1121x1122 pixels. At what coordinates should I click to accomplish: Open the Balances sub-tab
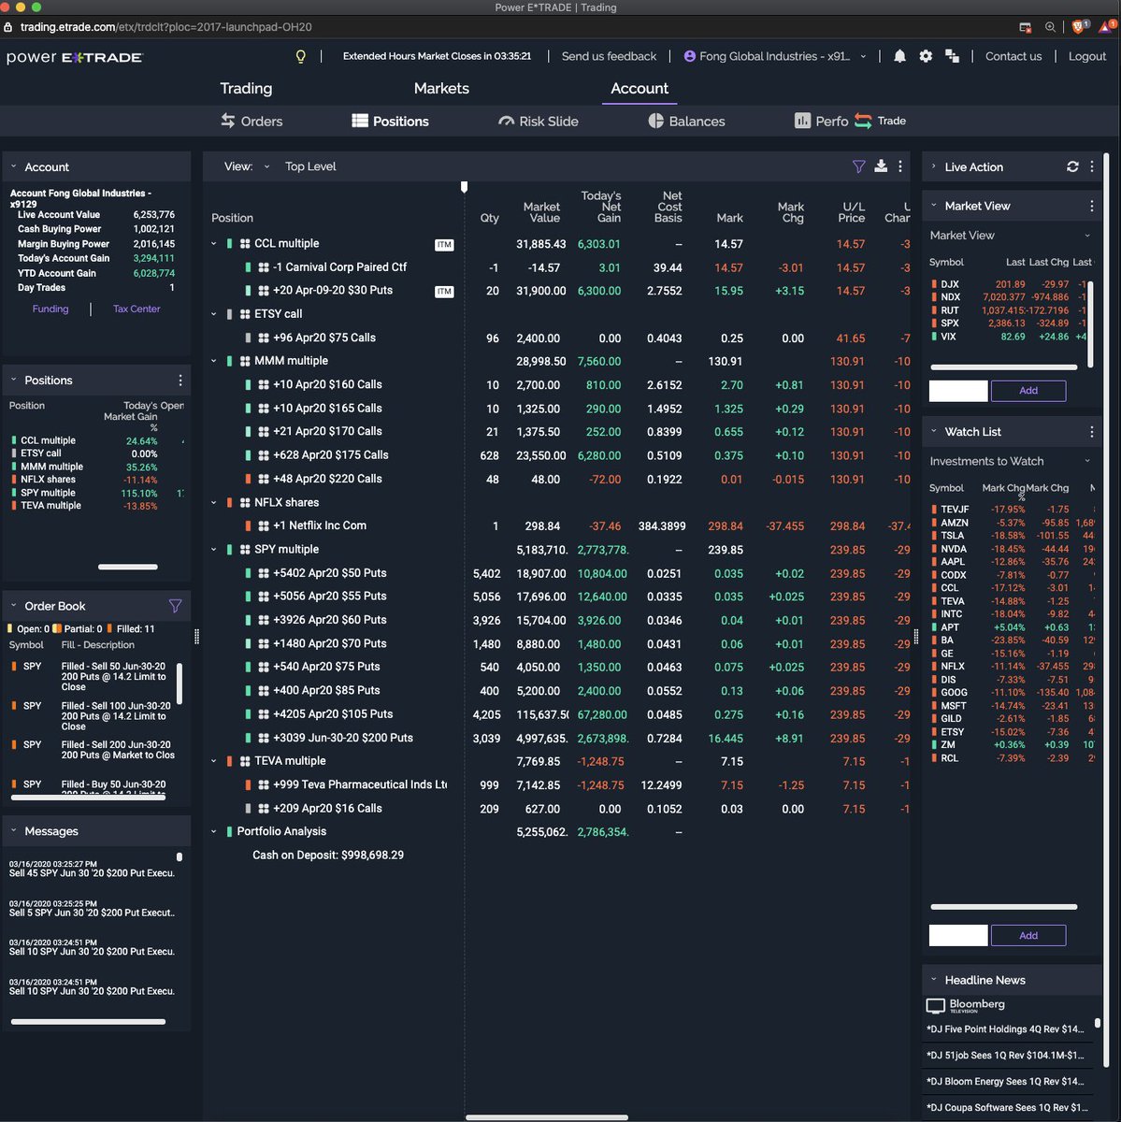(686, 121)
